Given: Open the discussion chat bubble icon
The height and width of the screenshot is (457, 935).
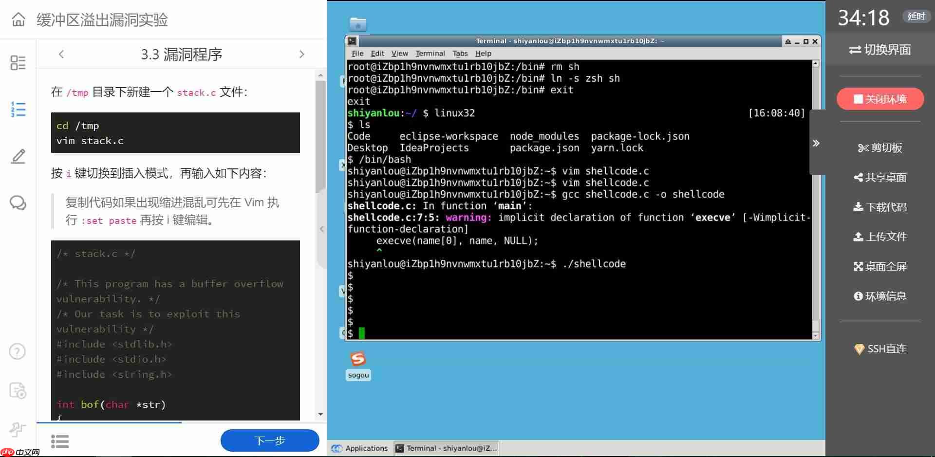Looking at the screenshot, I should click(x=18, y=202).
